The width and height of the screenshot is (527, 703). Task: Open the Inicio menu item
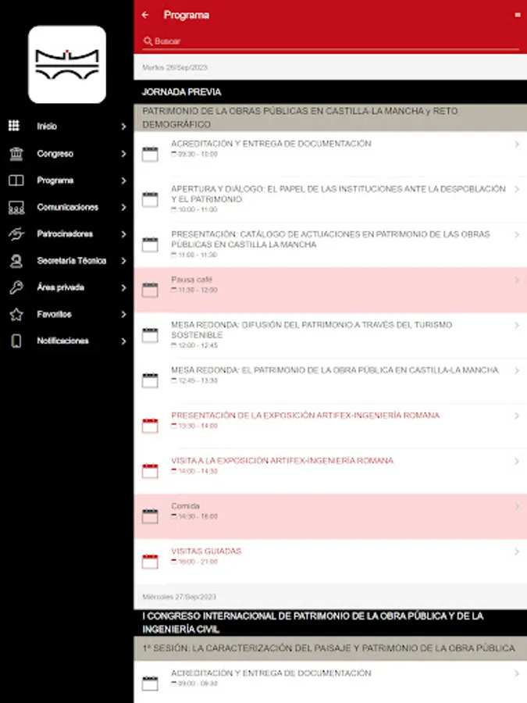click(x=67, y=126)
